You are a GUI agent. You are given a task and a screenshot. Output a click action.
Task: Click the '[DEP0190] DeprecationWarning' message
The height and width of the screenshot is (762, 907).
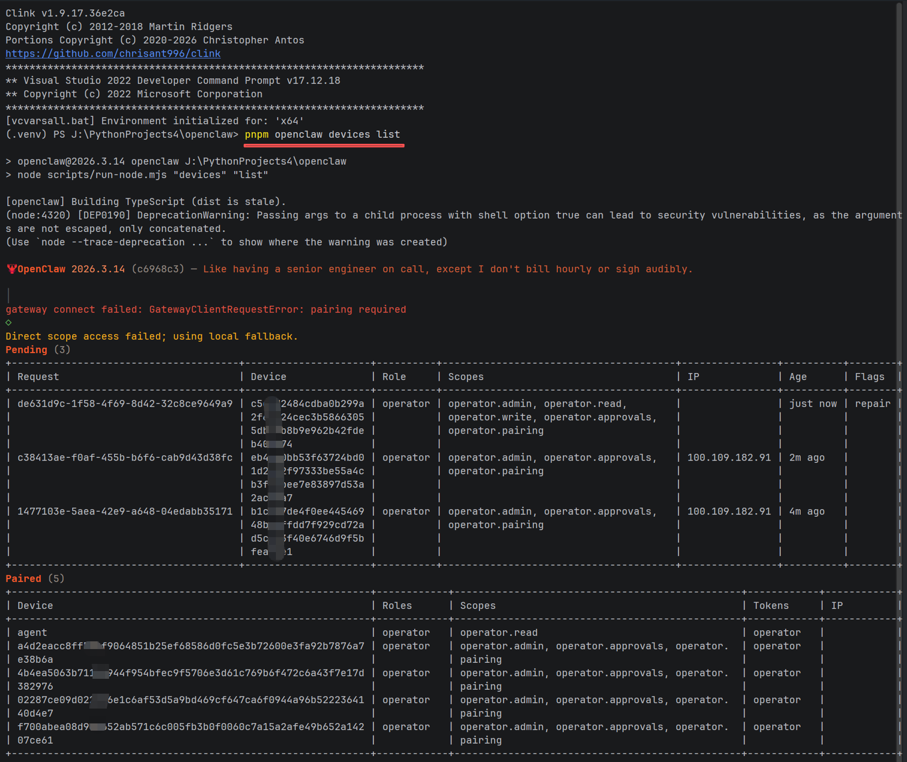[x=454, y=221]
